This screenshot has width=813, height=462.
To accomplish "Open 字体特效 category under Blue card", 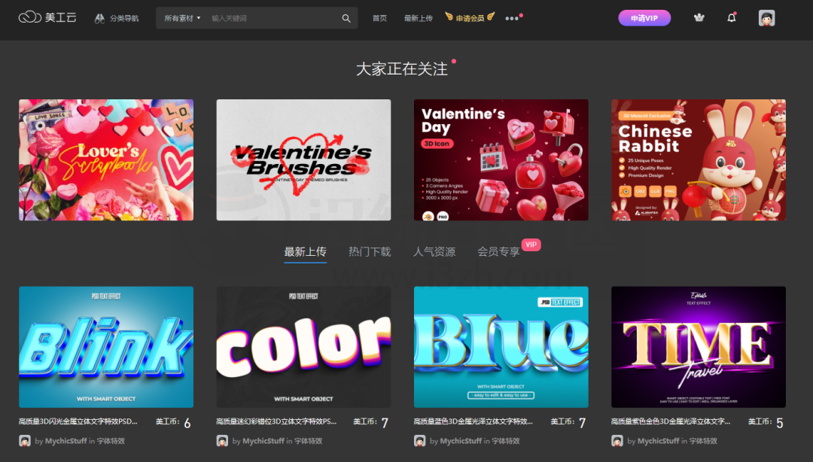I will [506, 441].
